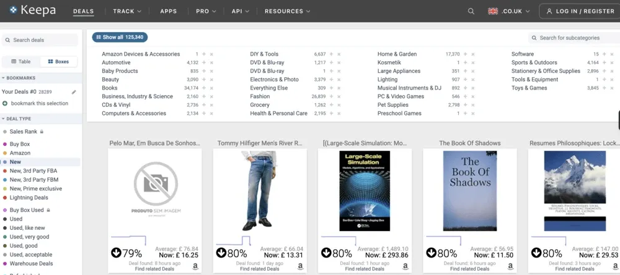Select the PC & Video Games category
The width and height of the screenshot is (620, 275).
tap(401, 96)
